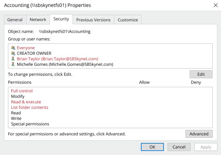The height and width of the screenshot is (155, 221).
Task: Select the CREATOR OWNER entry
Action: (x=34, y=53)
